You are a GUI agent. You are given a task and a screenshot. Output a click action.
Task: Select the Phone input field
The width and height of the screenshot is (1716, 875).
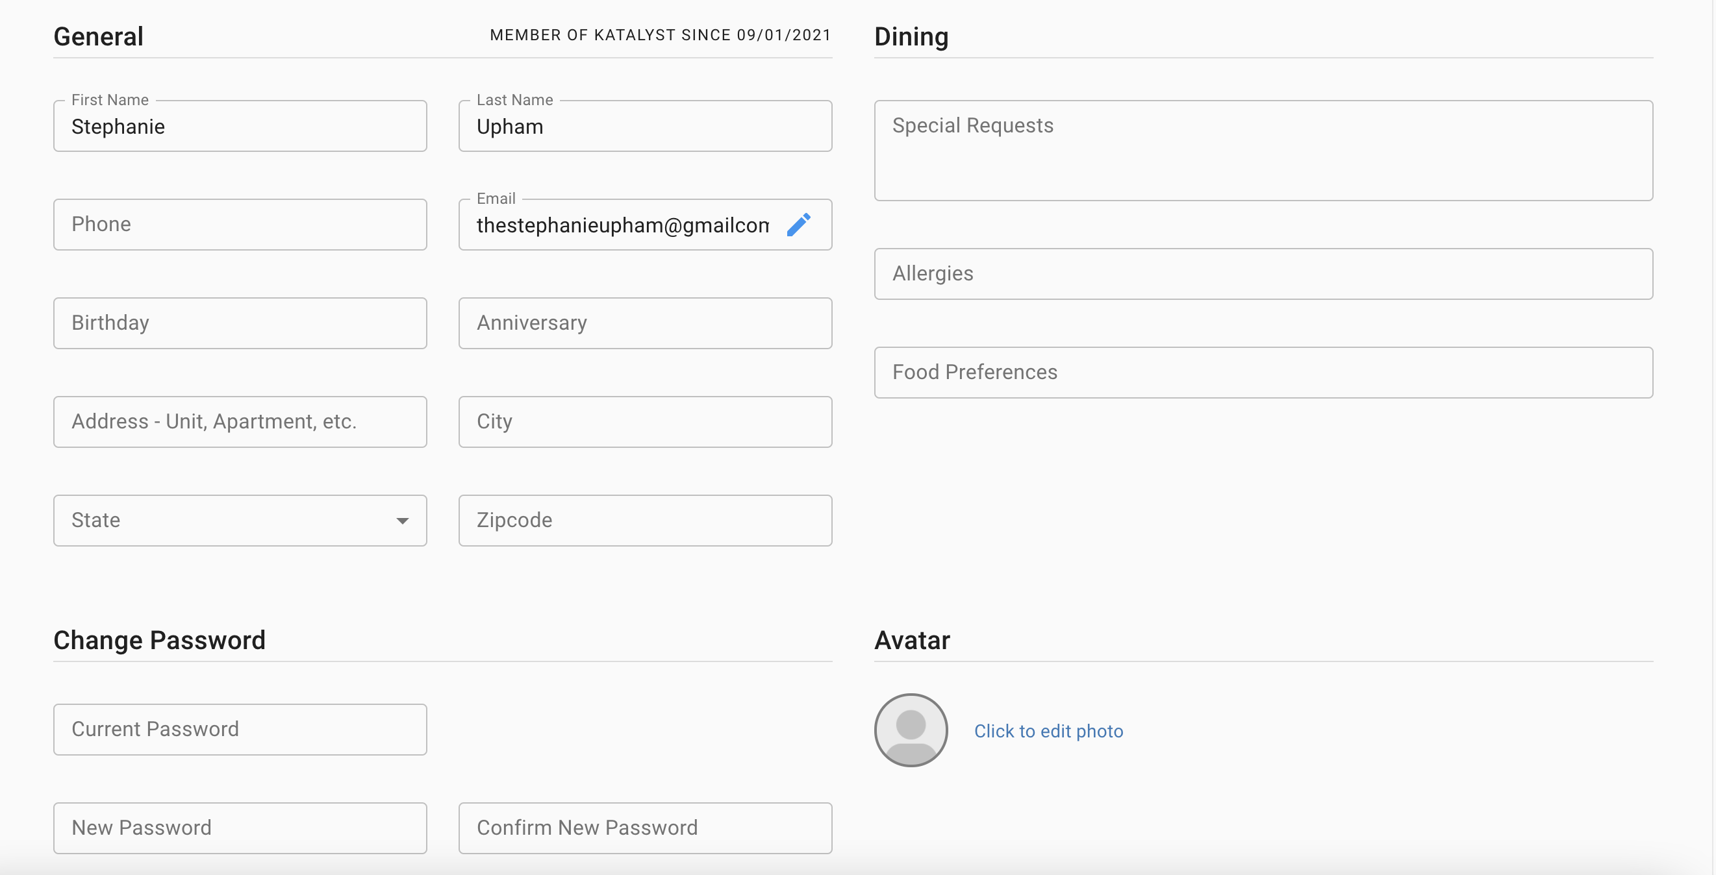(x=240, y=225)
